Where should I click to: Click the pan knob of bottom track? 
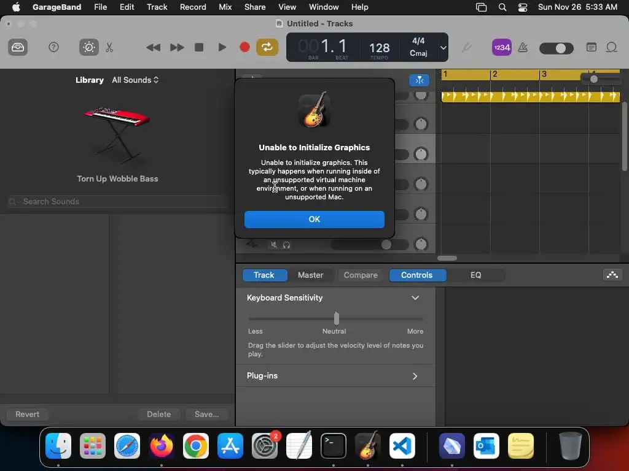click(421, 244)
